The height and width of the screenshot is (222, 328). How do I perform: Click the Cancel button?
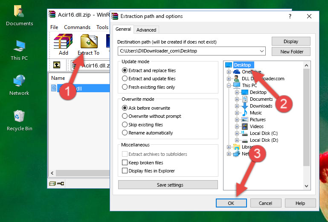pos(265,203)
